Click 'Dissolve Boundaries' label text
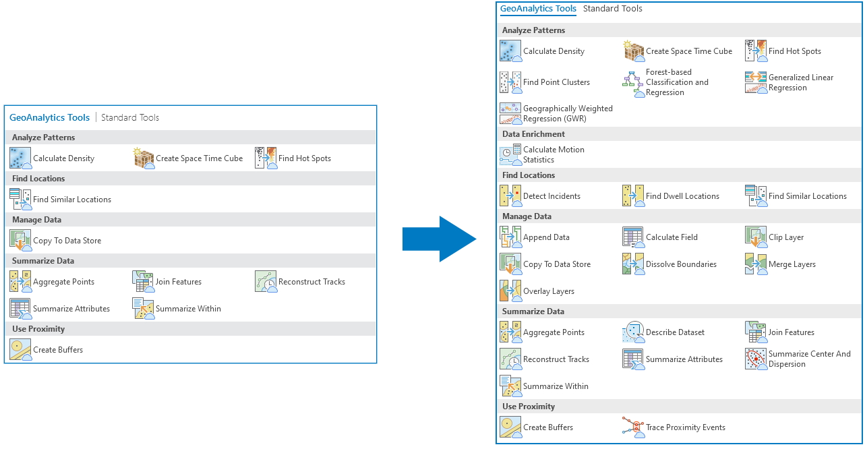The height and width of the screenshot is (449, 865). (x=681, y=264)
